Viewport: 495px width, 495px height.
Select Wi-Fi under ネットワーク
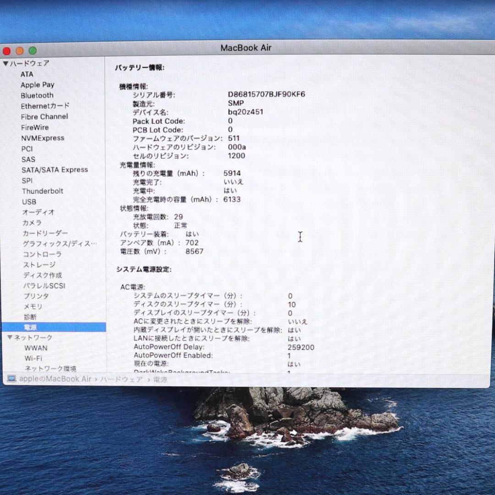pos(33,358)
